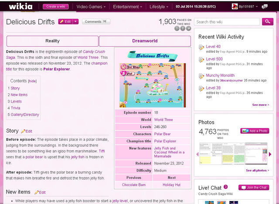This screenshot has height=204, width=279.
Task: Jump to Gallery/Directory in Contents
Action: (25, 115)
